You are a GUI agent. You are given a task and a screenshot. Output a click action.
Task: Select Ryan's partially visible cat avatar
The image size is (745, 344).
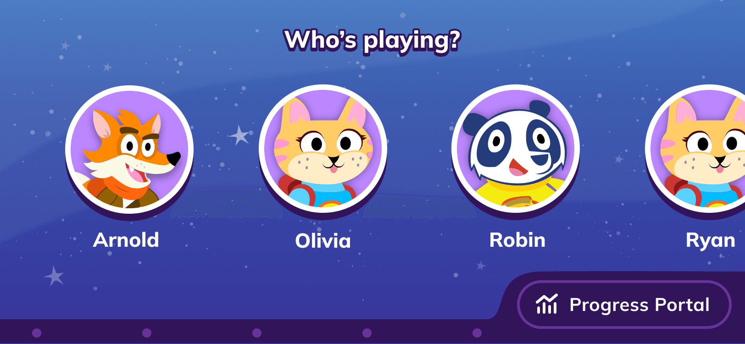pos(695,149)
